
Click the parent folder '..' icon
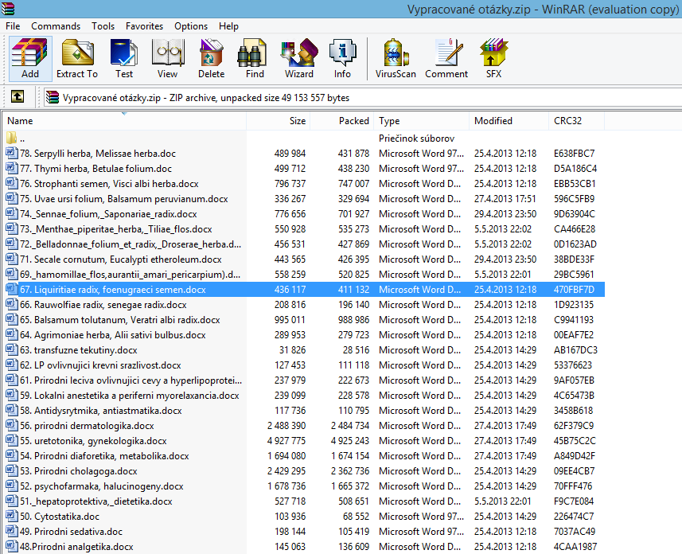pos(12,138)
